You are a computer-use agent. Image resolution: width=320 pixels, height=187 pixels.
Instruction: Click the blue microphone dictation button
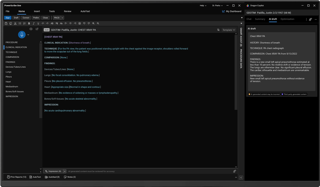(x=22, y=35)
